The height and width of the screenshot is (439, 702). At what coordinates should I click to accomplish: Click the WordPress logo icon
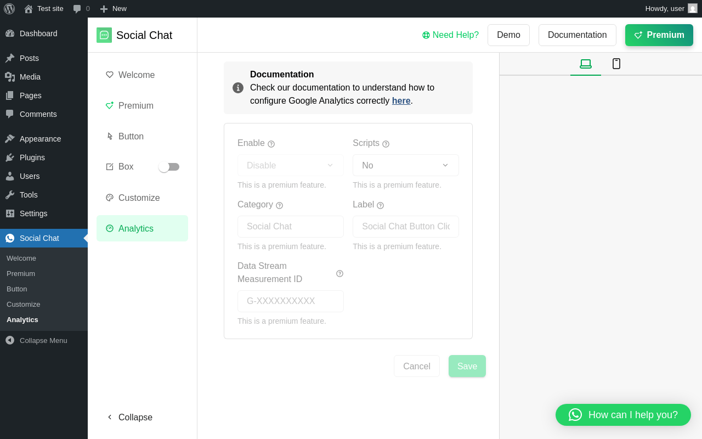9,9
